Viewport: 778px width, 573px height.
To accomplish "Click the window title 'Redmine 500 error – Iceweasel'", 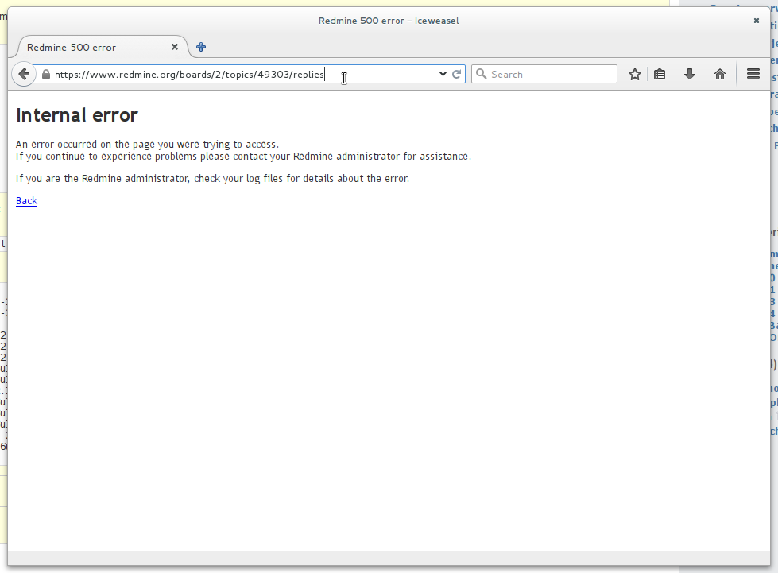I will tap(389, 21).
